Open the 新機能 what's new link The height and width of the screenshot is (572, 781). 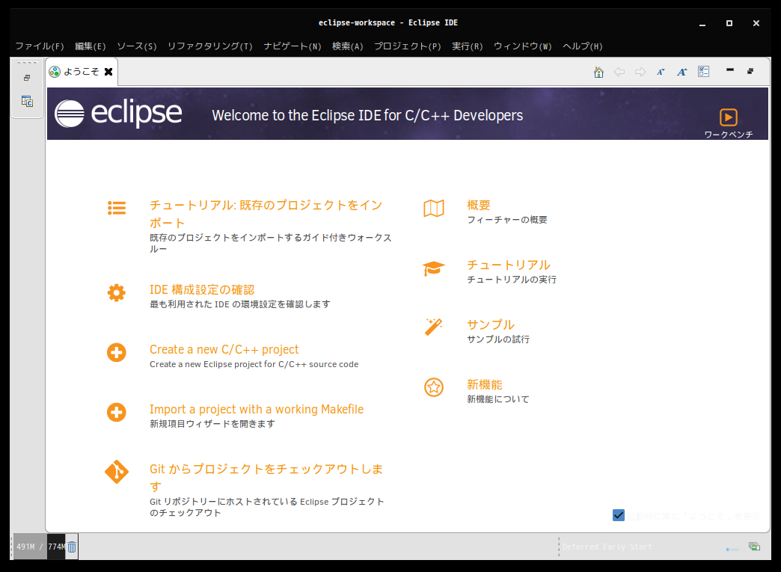click(x=485, y=384)
